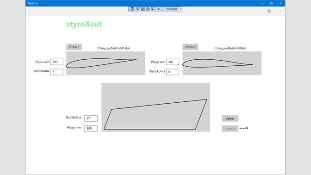
Task: Click the Track Focused Element debug icon
Action: click(148, 9)
